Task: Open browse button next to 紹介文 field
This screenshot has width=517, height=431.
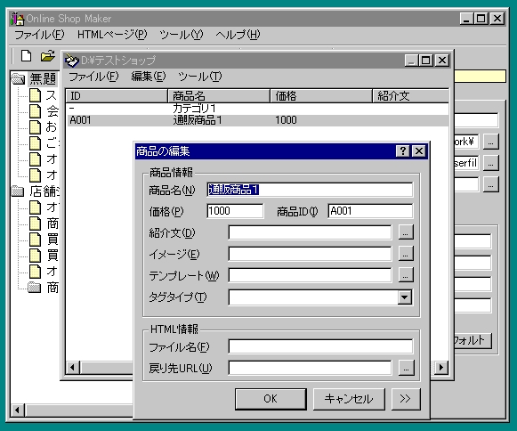Action: 406,232
